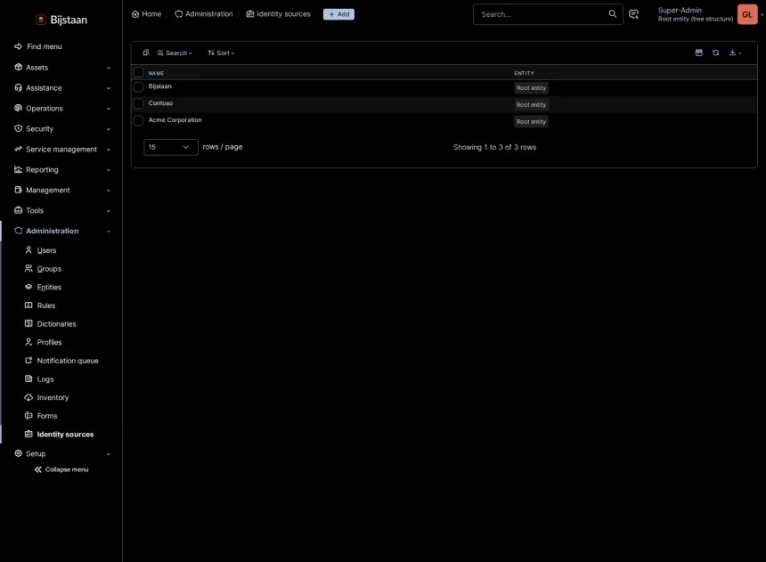The height and width of the screenshot is (562, 766).
Task: Expand the Tools menu chevron
Action: pos(109,211)
